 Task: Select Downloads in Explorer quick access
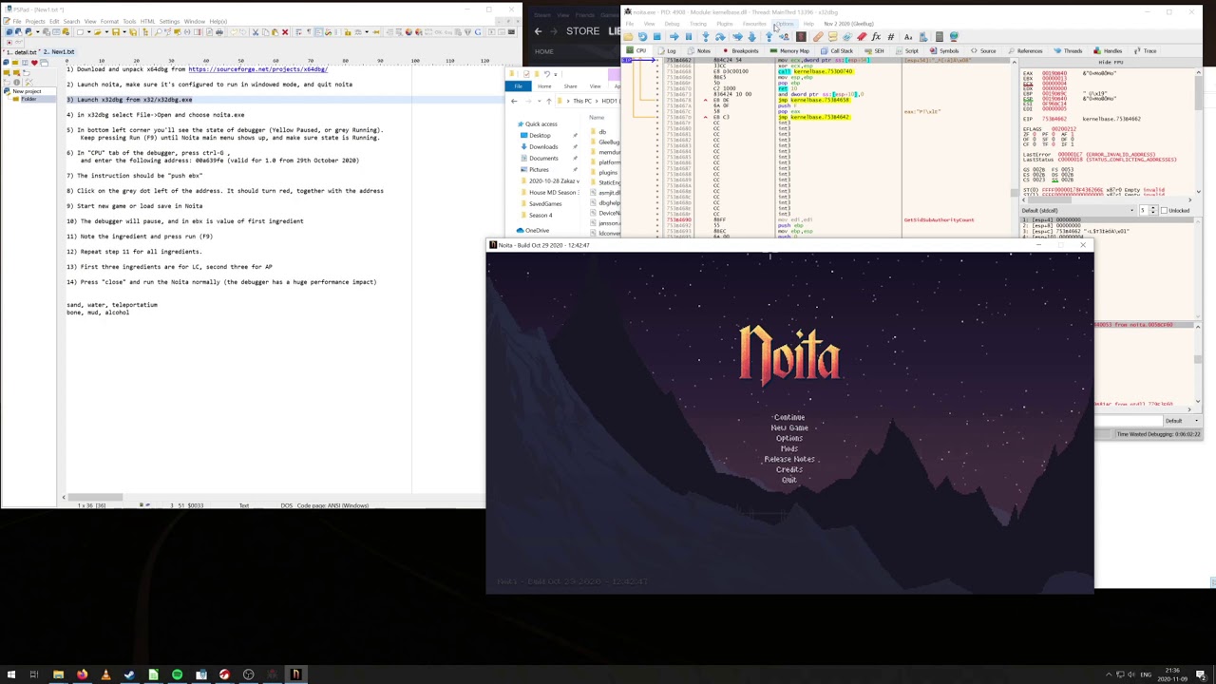(543, 146)
